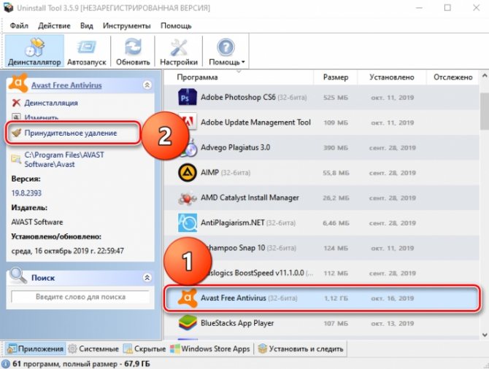
Task: Click the Обновить toolbar button
Action: point(133,51)
